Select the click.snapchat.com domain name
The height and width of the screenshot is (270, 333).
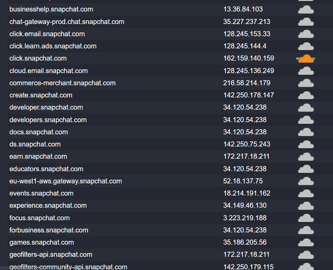point(38,58)
